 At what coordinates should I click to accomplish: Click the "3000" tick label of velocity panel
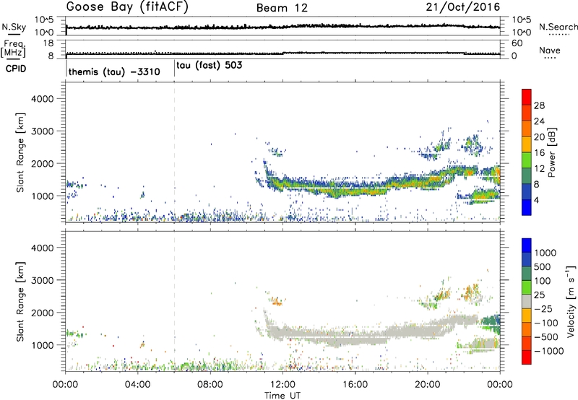pos(43,280)
